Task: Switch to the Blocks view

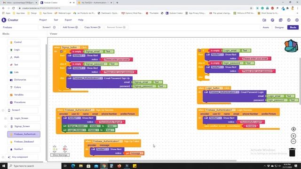Action: point(293,27)
